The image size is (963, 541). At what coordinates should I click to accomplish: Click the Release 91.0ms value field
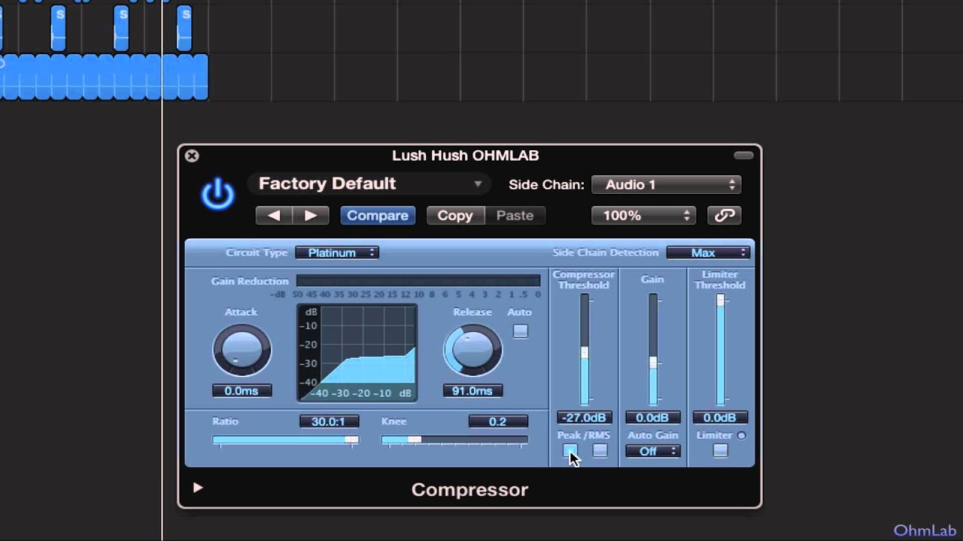pyautogui.click(x=472, y=391)
